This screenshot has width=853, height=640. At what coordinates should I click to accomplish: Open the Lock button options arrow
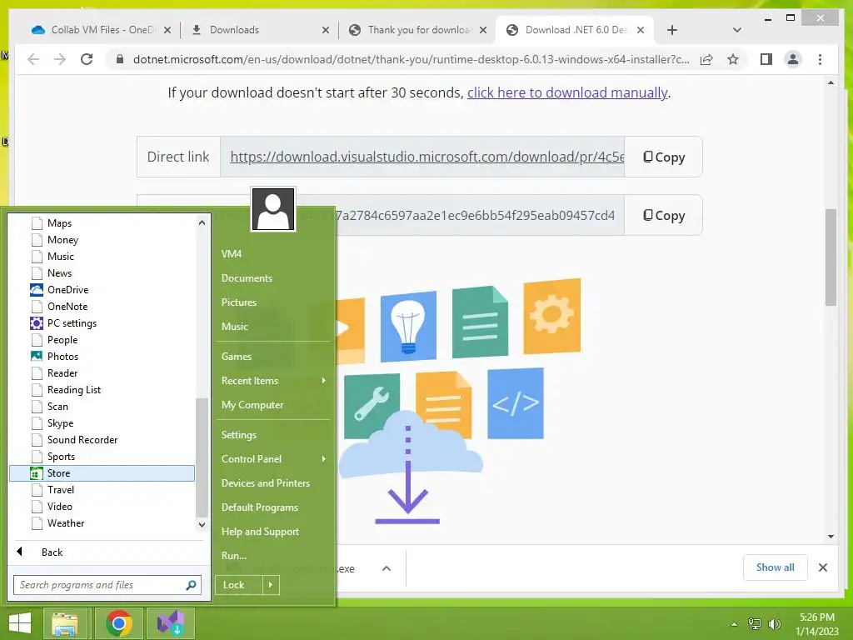[x=271, y=585]
